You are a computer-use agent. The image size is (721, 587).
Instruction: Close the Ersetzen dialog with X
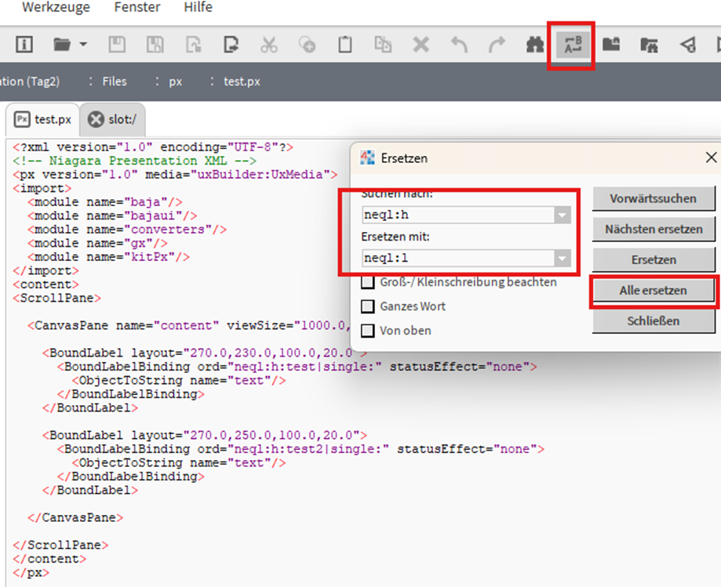click(x=711, y=158)
